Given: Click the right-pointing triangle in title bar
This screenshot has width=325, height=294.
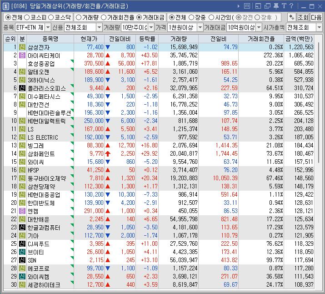Looking at the screenshot, I should pos(238,6).
